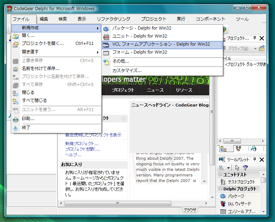Screen dimensions: 275x222
Task: Open the アクティブ(A) dropdown arrow
Action: point(255,49)
